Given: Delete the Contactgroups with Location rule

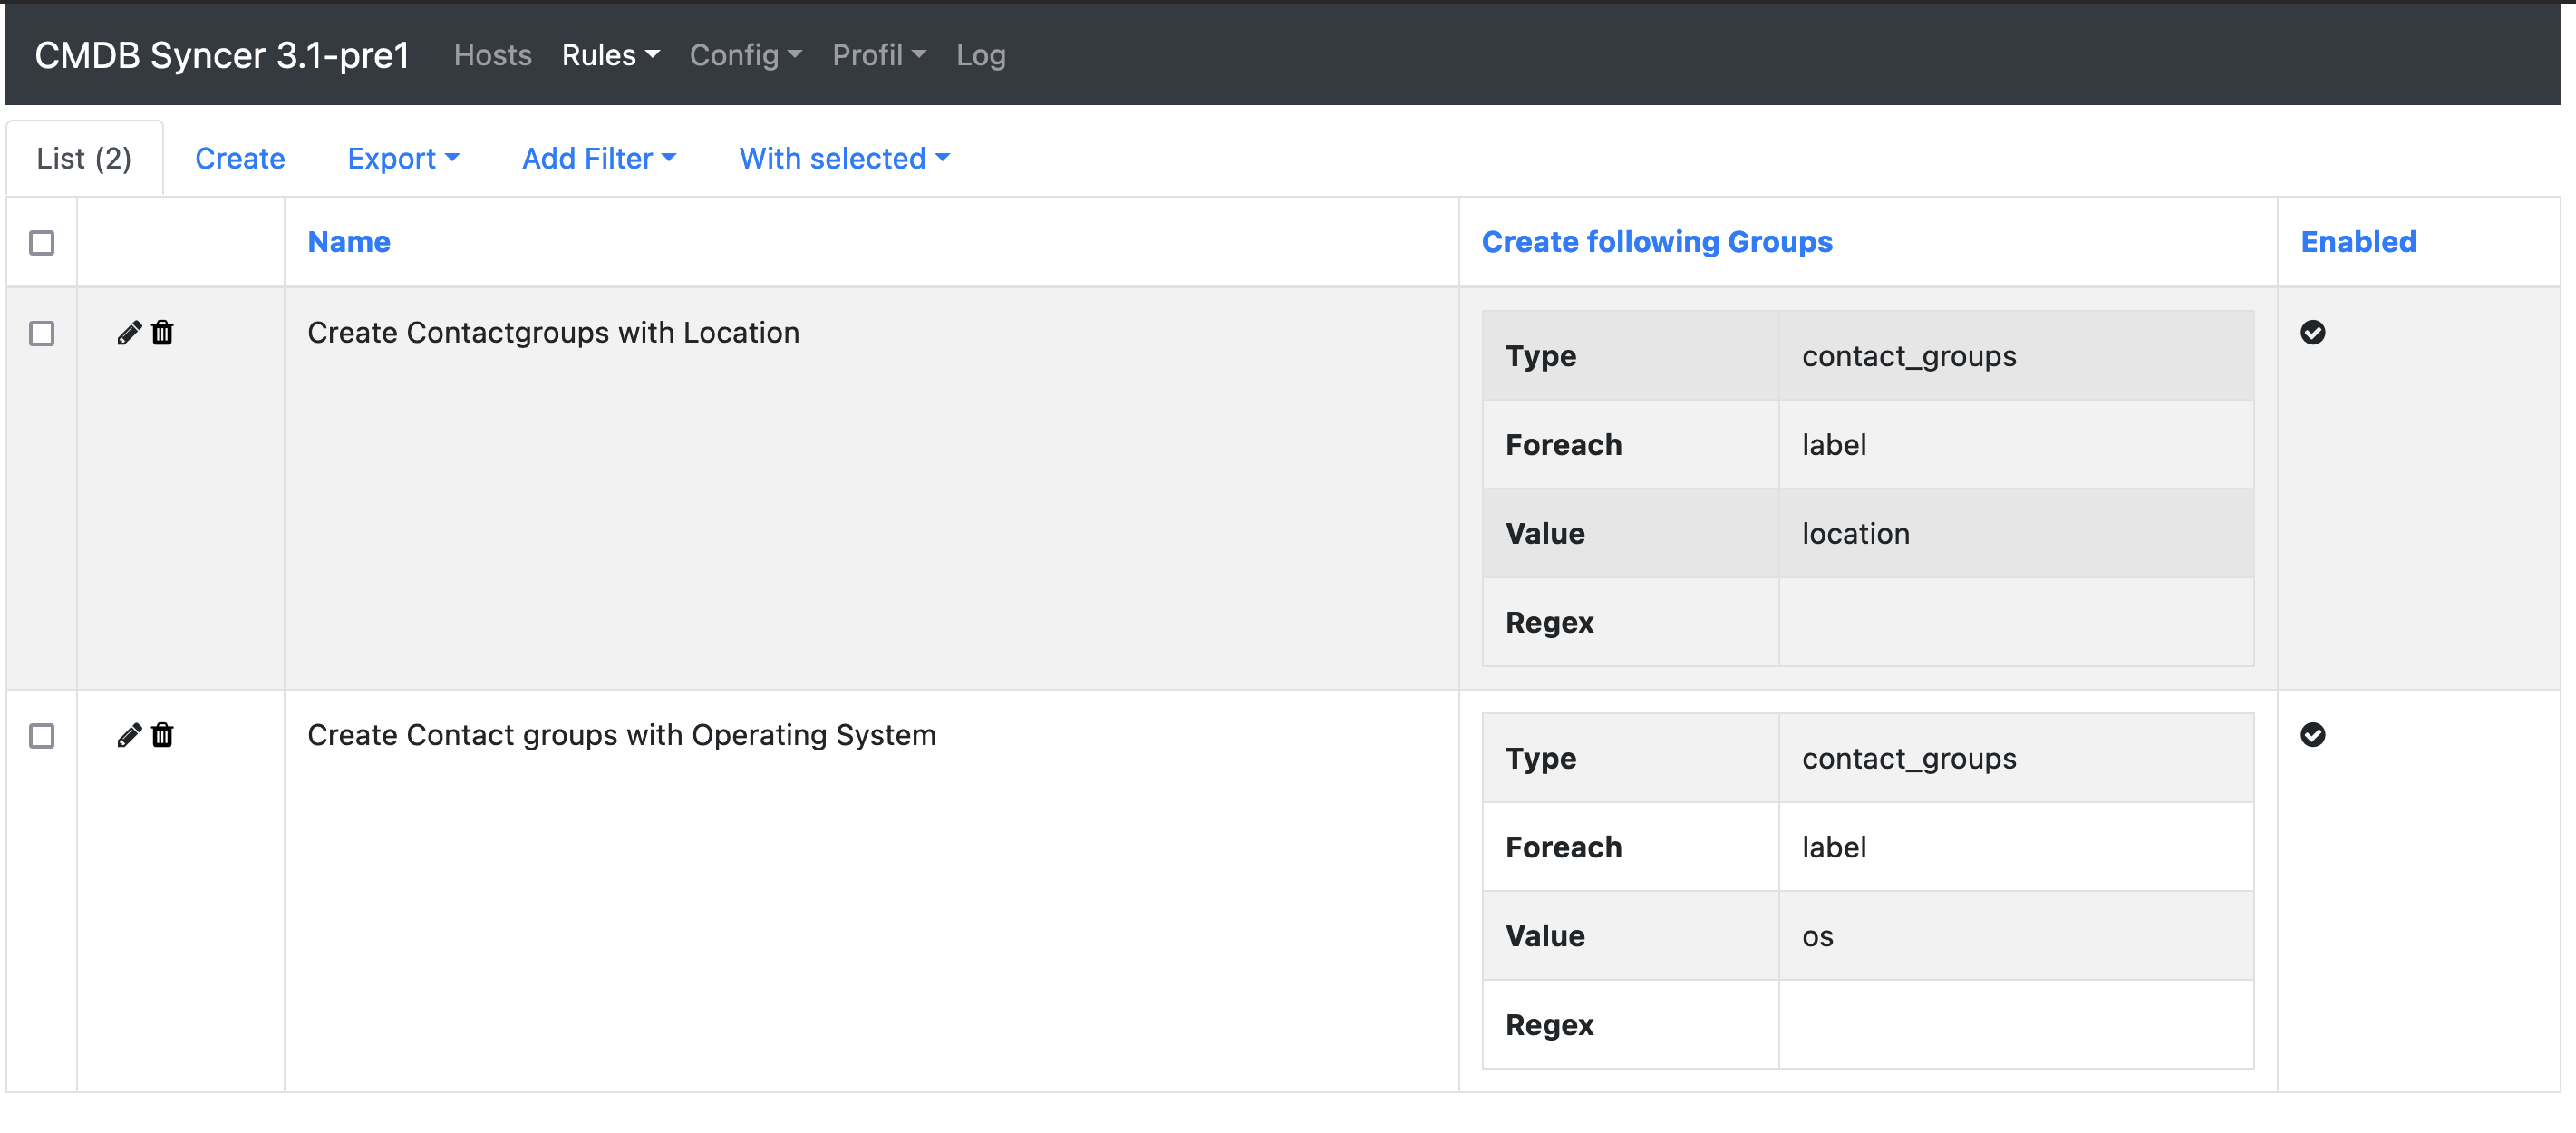Looking at the screenshot, I should click(x=163, y=333).
